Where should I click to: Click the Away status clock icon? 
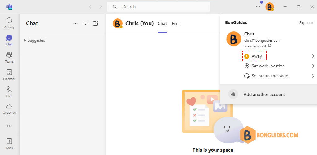[x=246, y=56]
